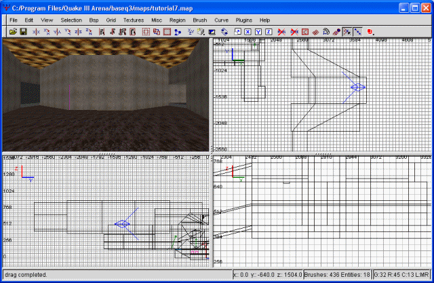The image size is (434, 283).
Task: Rotate selection around the Z axis
Action: [89, 32]
